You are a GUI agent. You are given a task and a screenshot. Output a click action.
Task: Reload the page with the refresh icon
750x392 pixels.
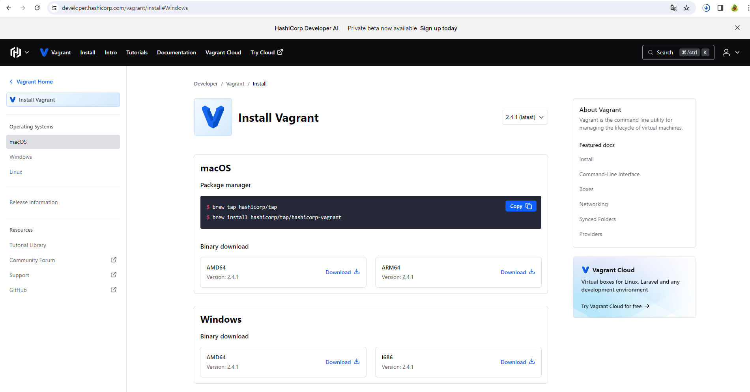[37, 8]
